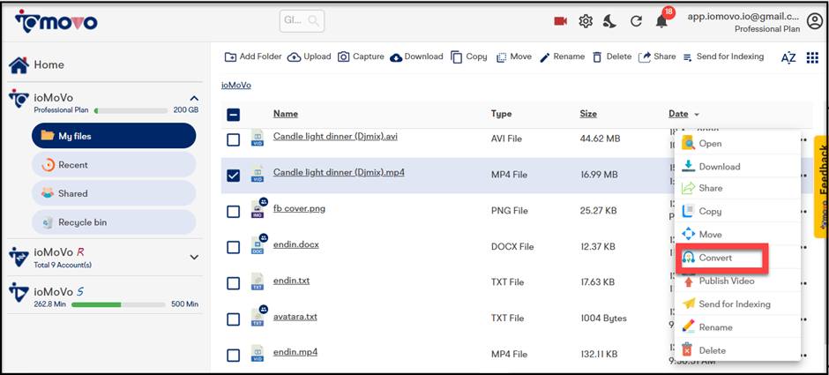Open the yellow Feedback side tab

pos(821,186)
